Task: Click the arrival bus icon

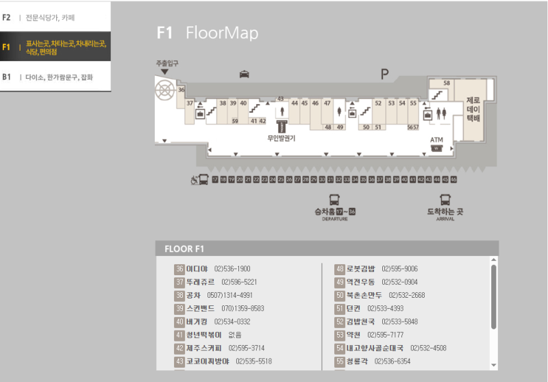Action: (x=445, y=200)
